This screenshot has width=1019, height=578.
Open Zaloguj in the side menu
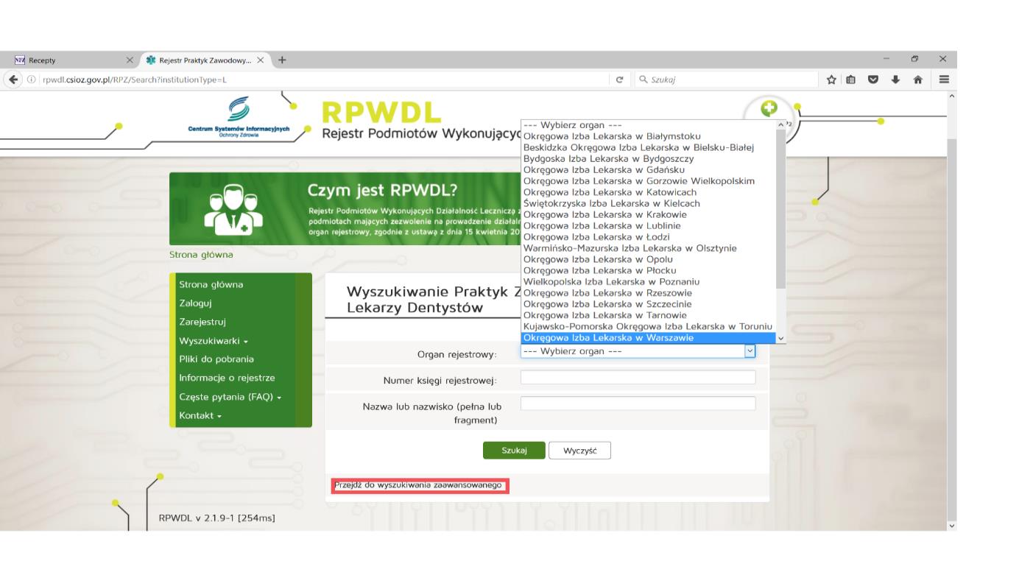[x=197, y=303]
